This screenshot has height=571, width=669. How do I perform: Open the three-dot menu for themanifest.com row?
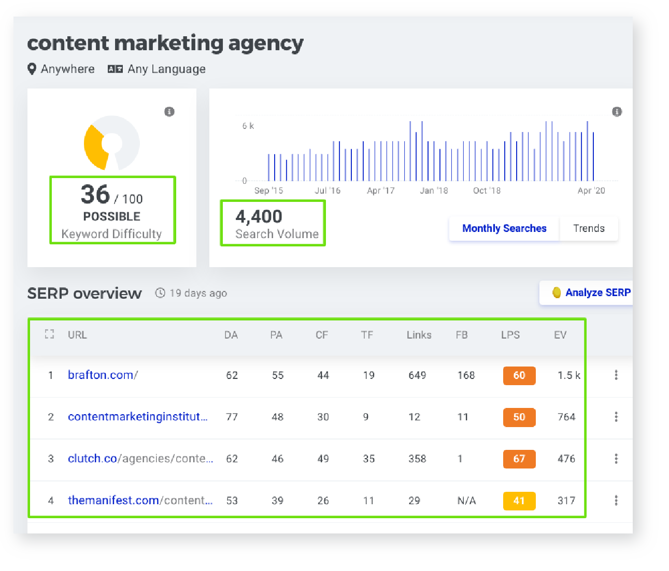(616, 500)
